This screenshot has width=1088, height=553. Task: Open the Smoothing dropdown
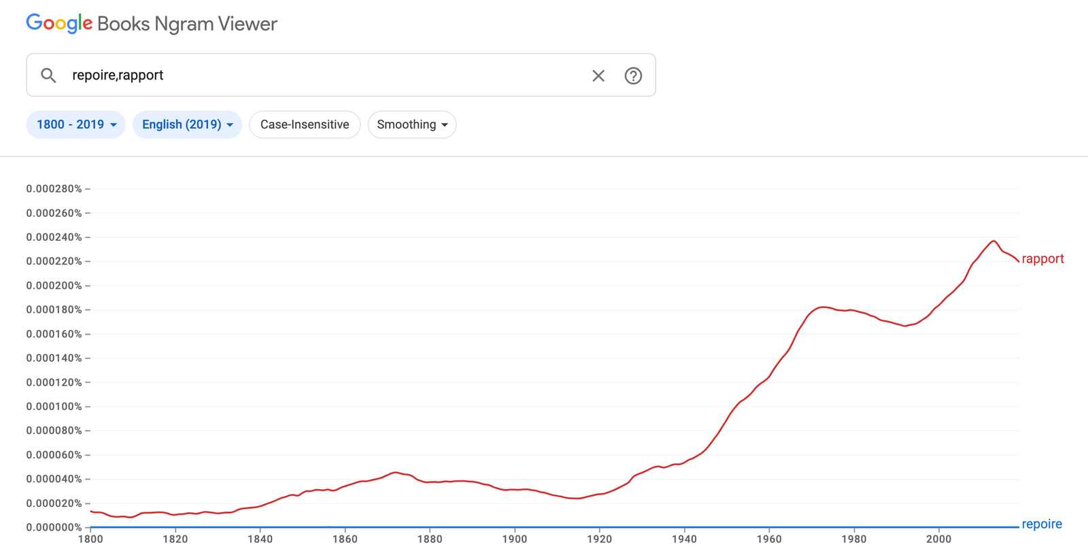pos(412,124)
